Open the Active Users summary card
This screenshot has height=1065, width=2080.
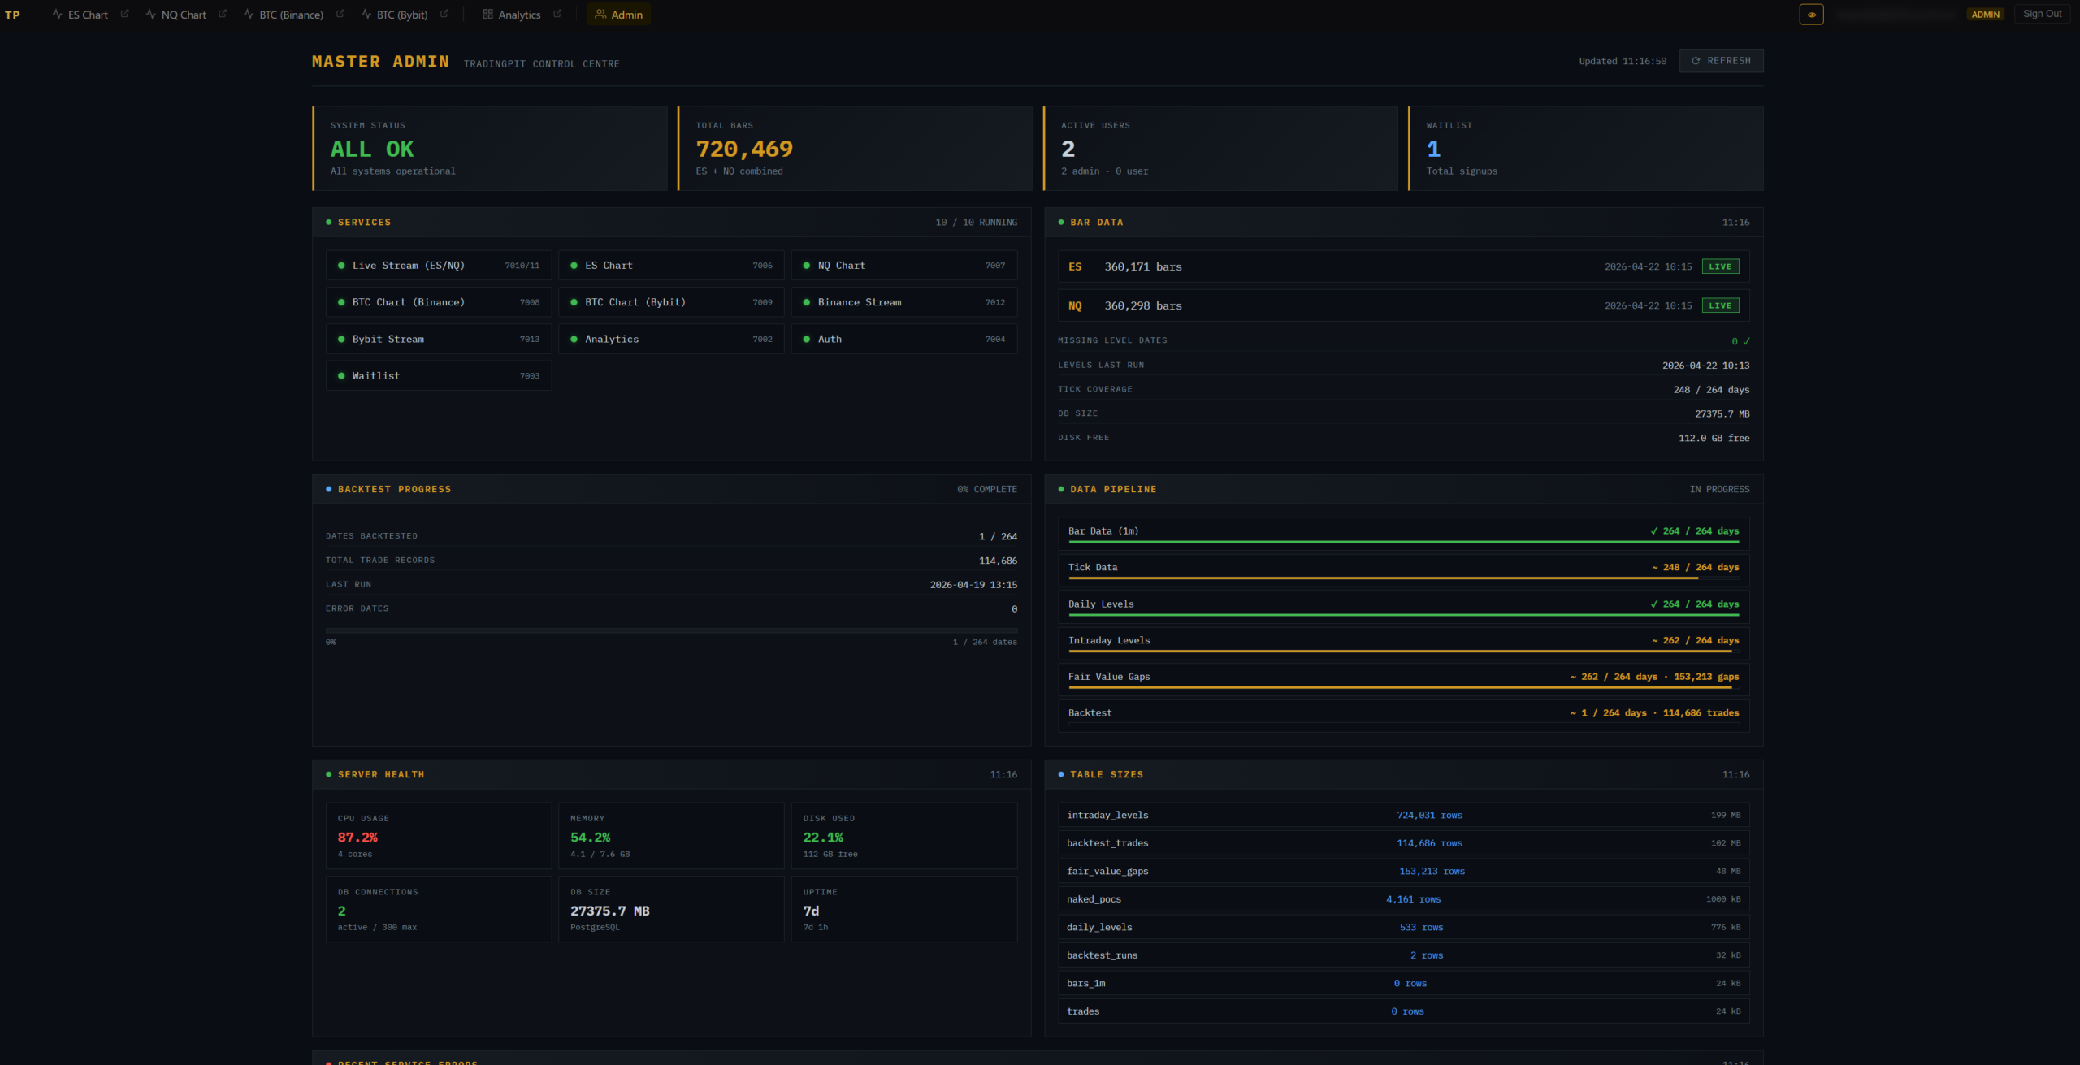(1220, 149)
